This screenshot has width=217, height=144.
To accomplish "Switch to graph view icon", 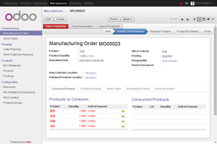I will click(x=208, y=19).
